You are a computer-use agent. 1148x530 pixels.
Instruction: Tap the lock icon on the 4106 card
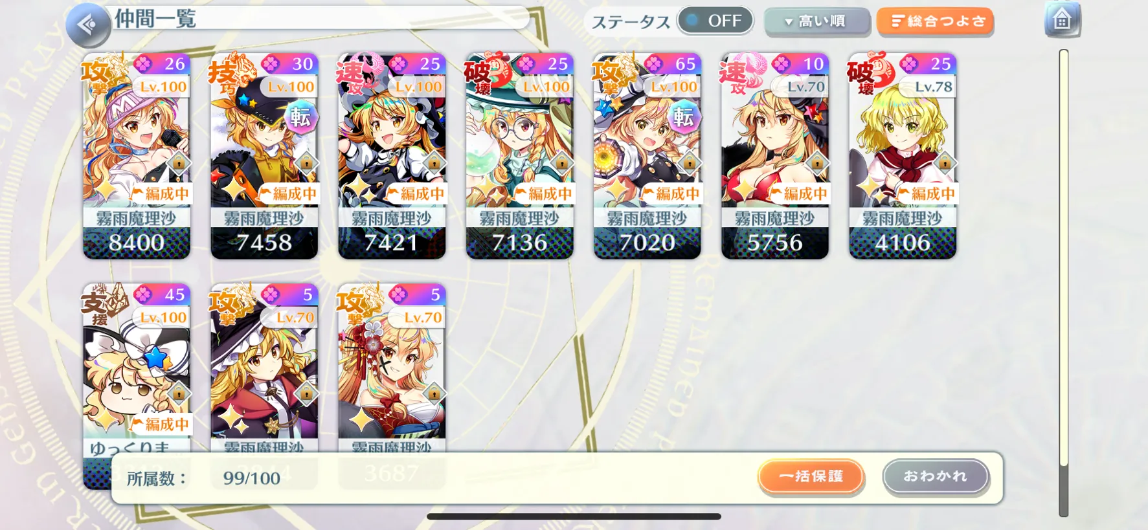click(945, 163)
